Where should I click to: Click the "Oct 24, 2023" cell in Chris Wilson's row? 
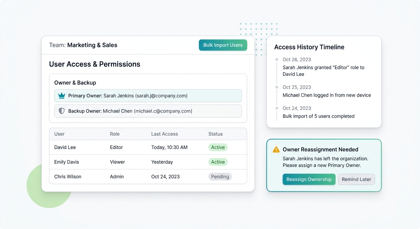(165, 177)
